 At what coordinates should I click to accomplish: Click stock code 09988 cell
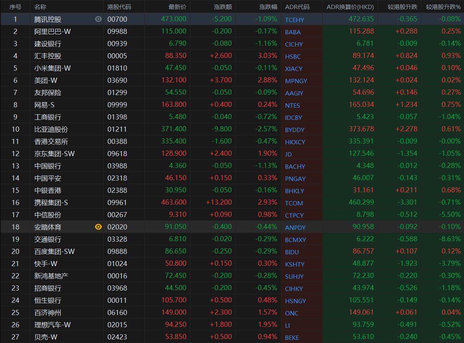(117, 31)
